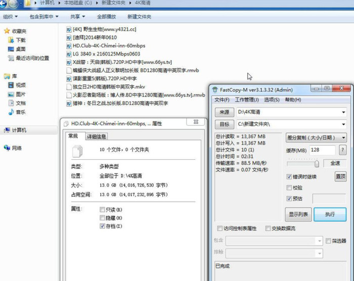Screen dimensions: 354x281
Task: Click icon of 谍影重重5(韩版) file
Action: [69, 79]
